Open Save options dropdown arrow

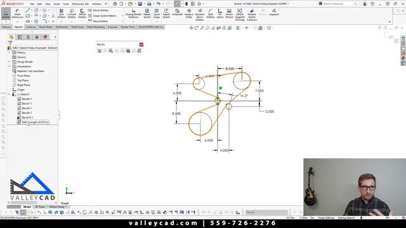pyautogui.click(x=144, y=4)
